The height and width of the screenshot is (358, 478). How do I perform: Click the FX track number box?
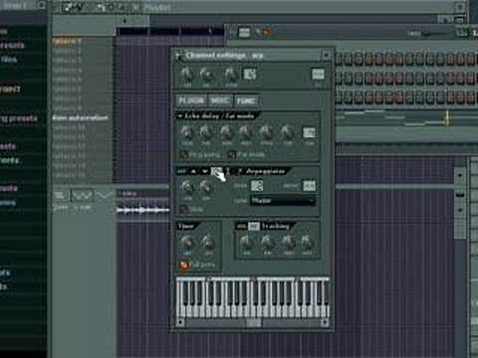(318, 74)
